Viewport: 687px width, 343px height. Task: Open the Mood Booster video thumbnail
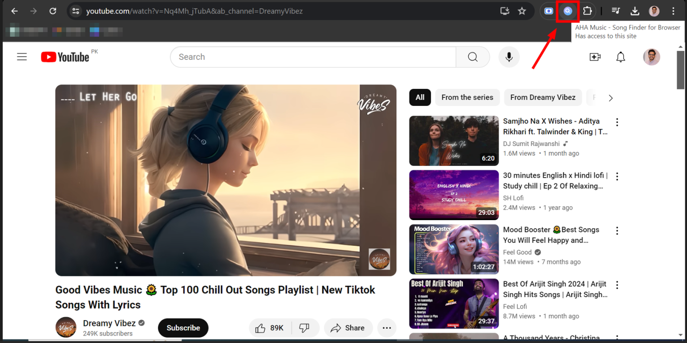(454, 249)
